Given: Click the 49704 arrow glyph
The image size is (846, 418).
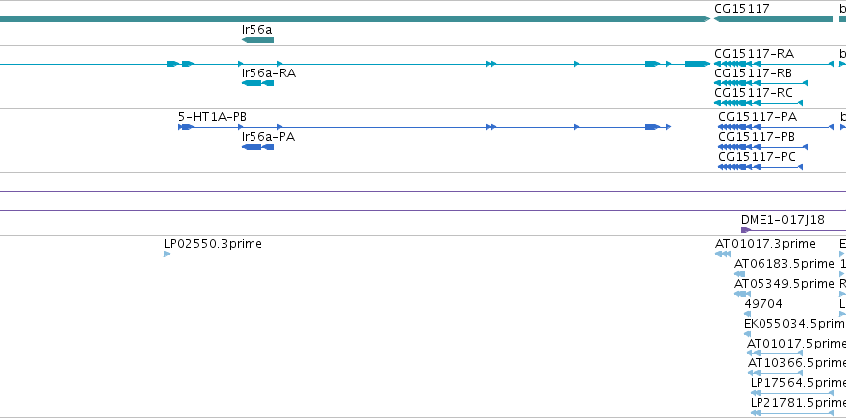Looking at the screenshot, I should coord(748,314).
